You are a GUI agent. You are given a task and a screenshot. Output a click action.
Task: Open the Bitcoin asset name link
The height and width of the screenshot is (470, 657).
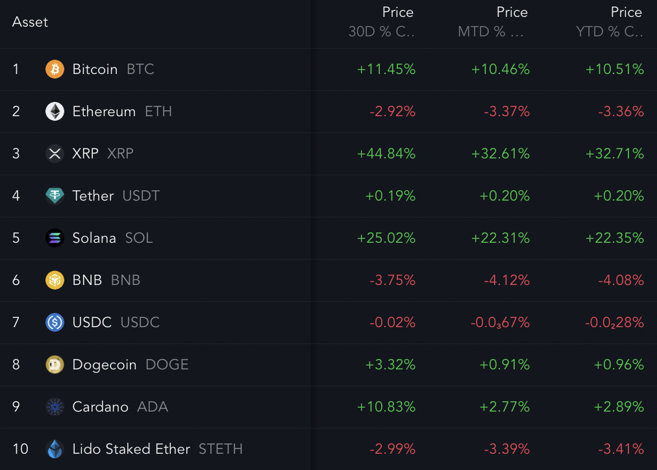point(95,69)
